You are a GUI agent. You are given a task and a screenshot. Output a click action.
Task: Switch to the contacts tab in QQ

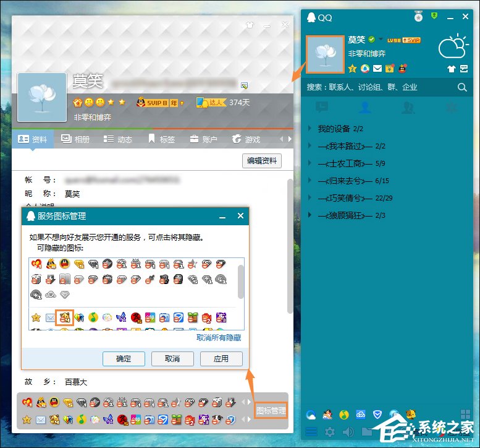[x=365, y=107]
